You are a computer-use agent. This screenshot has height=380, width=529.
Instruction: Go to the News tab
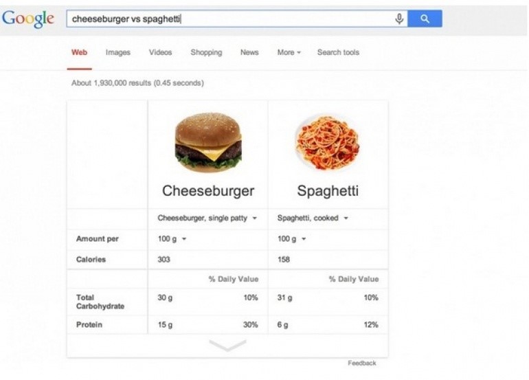[249, 52]
